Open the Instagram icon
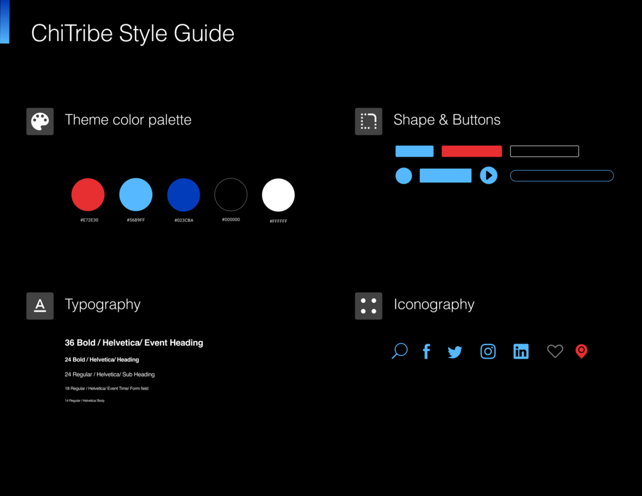Screen dimensions: 642x496 click(x=488, y=351)
